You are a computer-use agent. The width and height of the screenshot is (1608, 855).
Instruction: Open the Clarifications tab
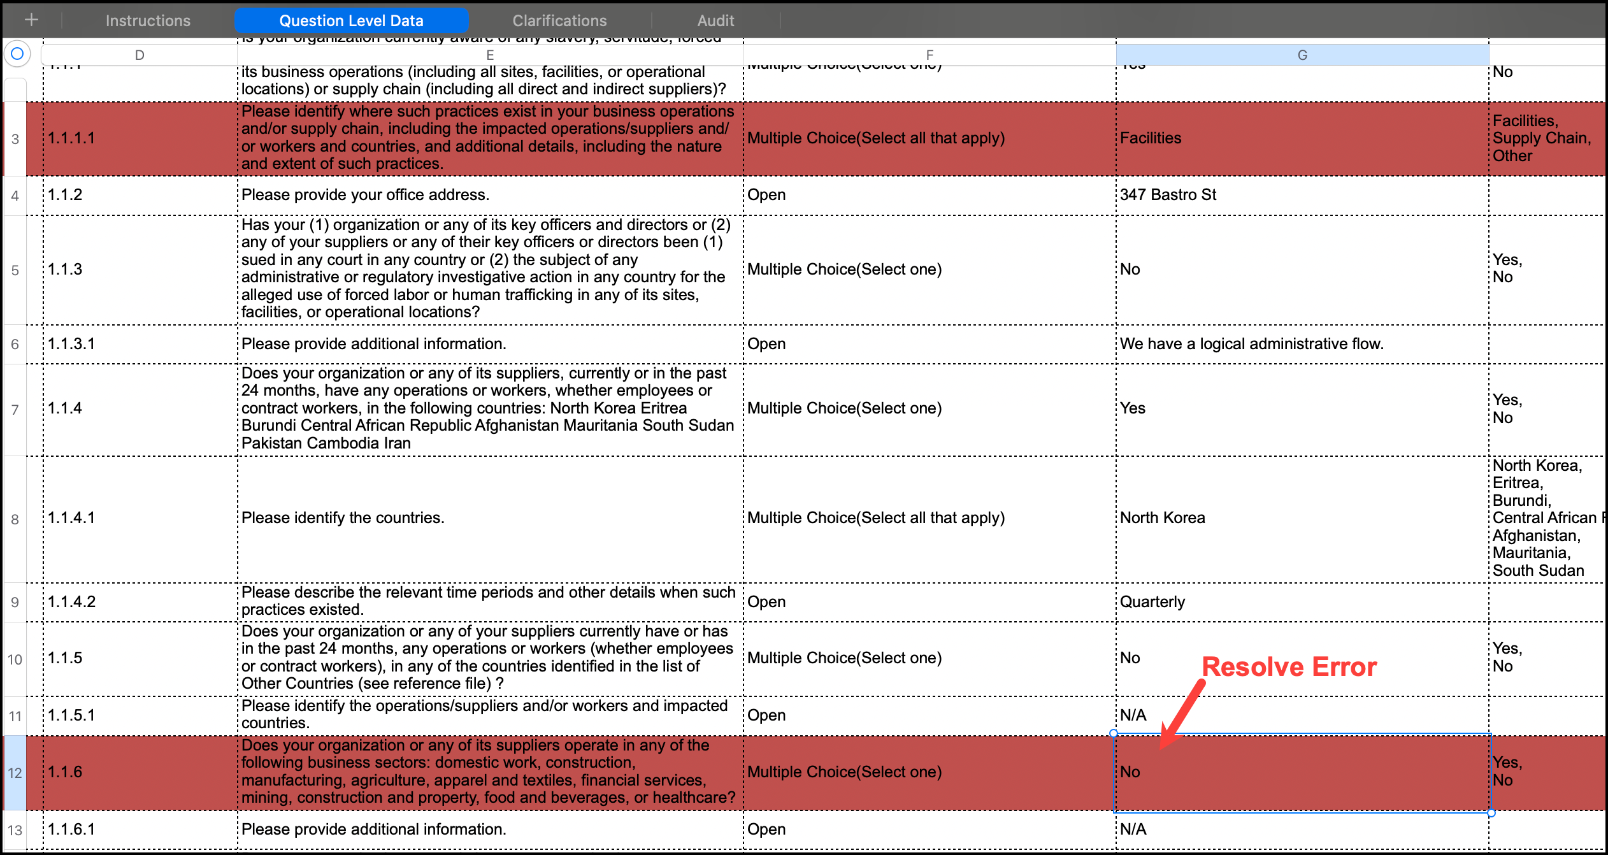point(559,20)
